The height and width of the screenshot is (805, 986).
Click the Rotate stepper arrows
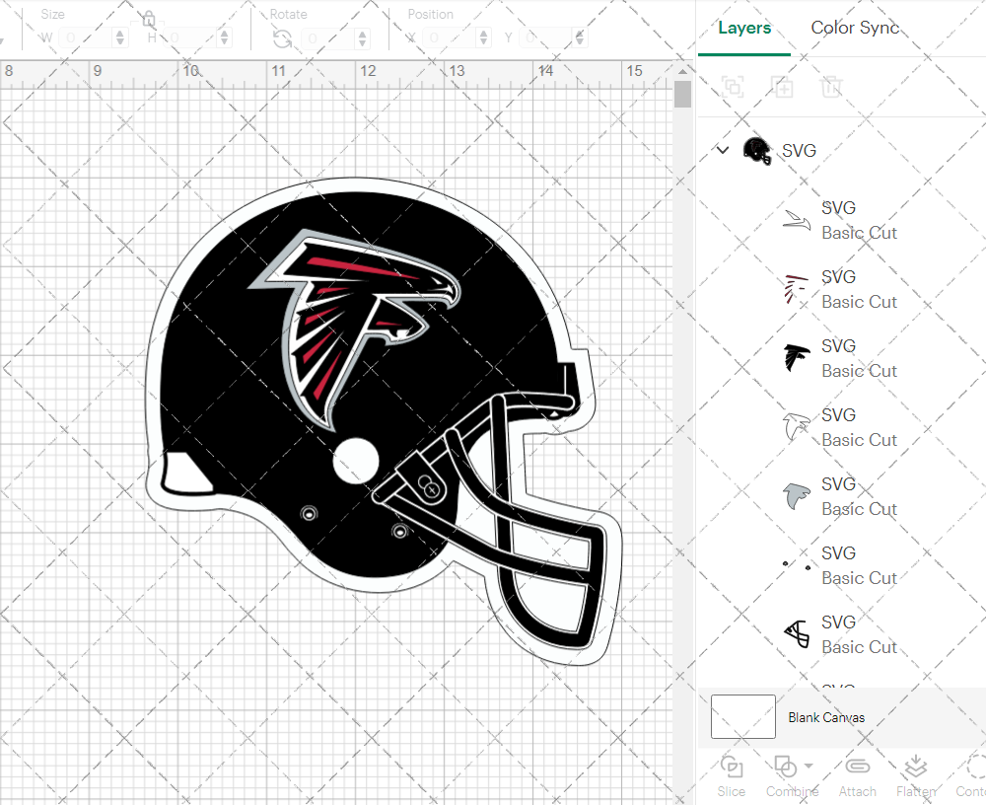click(362, 38)
